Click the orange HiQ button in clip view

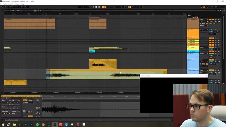tap(30, 116)
